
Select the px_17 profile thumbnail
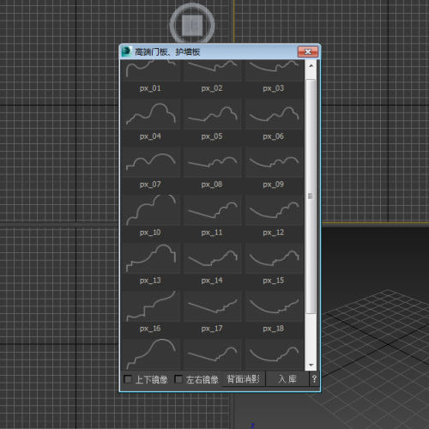pyautogui.click(x=213, y=306)
